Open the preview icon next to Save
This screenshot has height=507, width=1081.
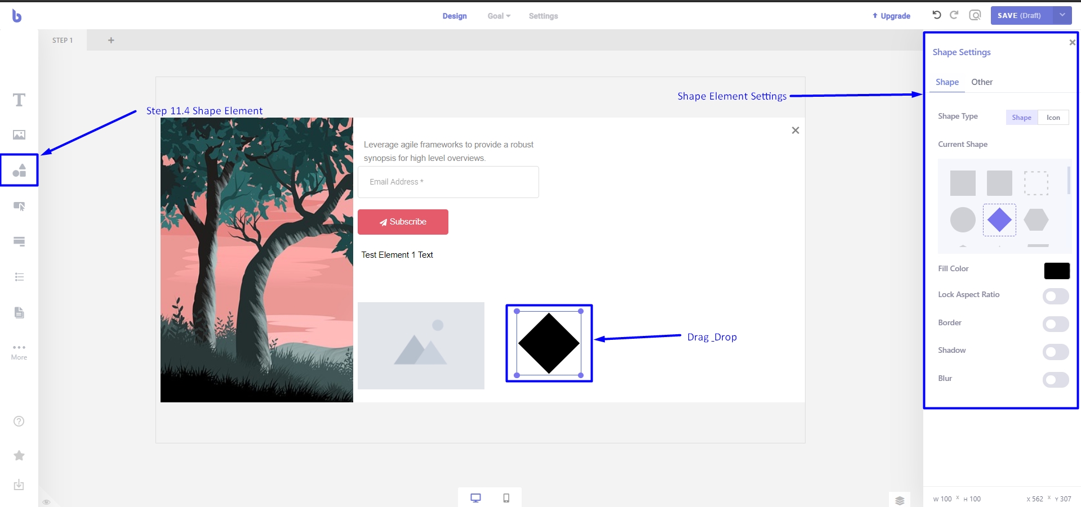975,15
